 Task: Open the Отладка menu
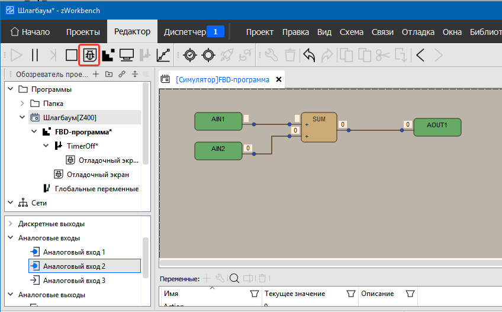click(418, 32)
